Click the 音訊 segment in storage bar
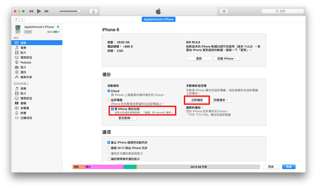Screen dimensions: 317x189 78,167
